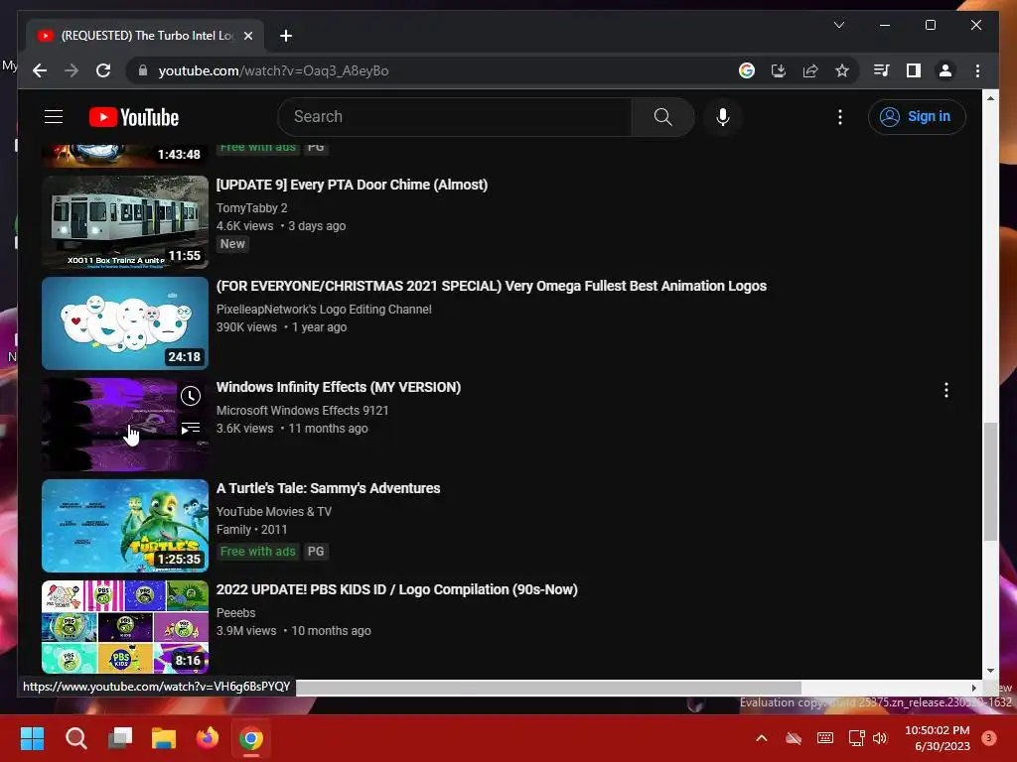Click the vertical page scrollbar thumb
Screen dimensions: 1017x762
tap(990, 481)
